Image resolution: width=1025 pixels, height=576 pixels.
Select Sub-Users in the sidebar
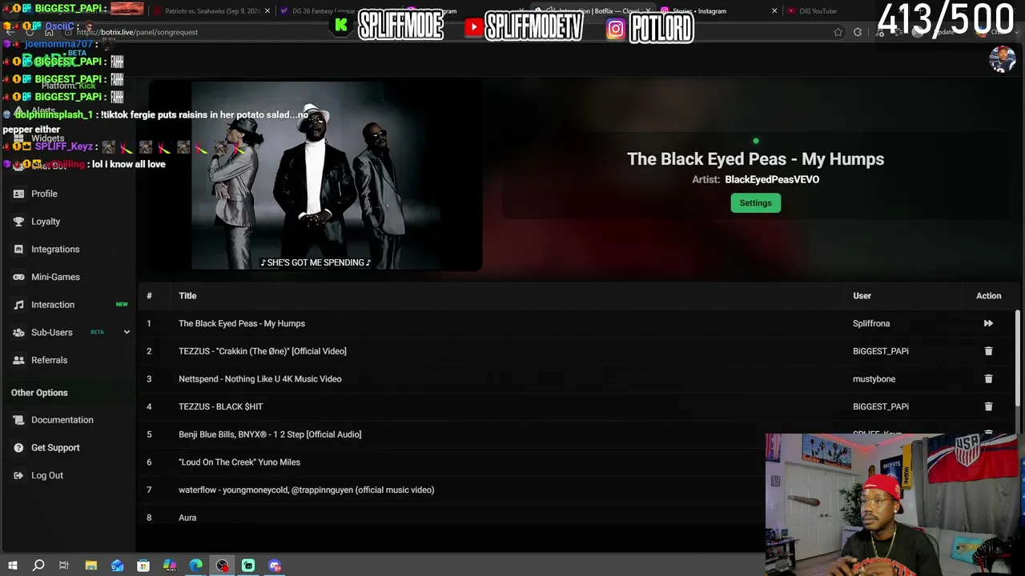pyautogui.click(x=52, y=332)
